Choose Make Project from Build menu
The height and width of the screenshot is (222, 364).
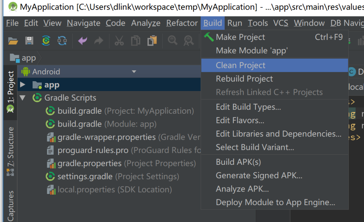click(x=275, y=37)
